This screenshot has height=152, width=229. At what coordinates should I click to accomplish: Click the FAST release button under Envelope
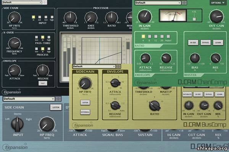(x=43, y=83)
